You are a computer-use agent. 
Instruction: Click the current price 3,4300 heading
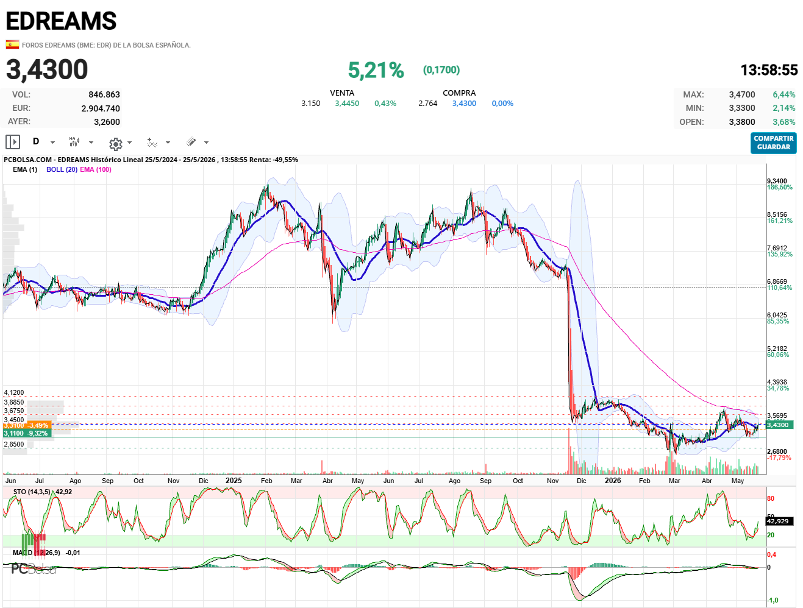click(x=47, y=69)
